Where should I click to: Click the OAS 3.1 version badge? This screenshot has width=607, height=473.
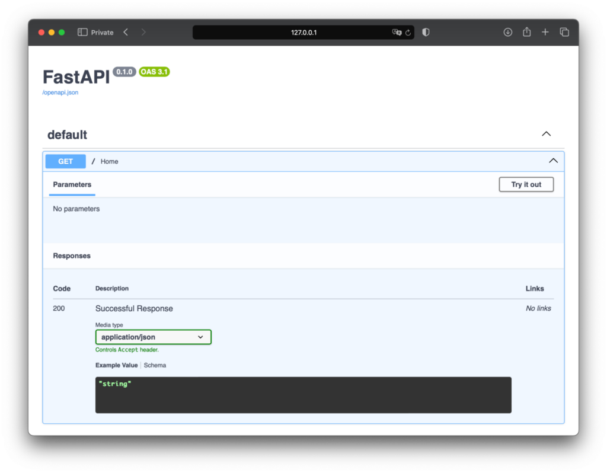pyautogui.click(x=154, y=72)
